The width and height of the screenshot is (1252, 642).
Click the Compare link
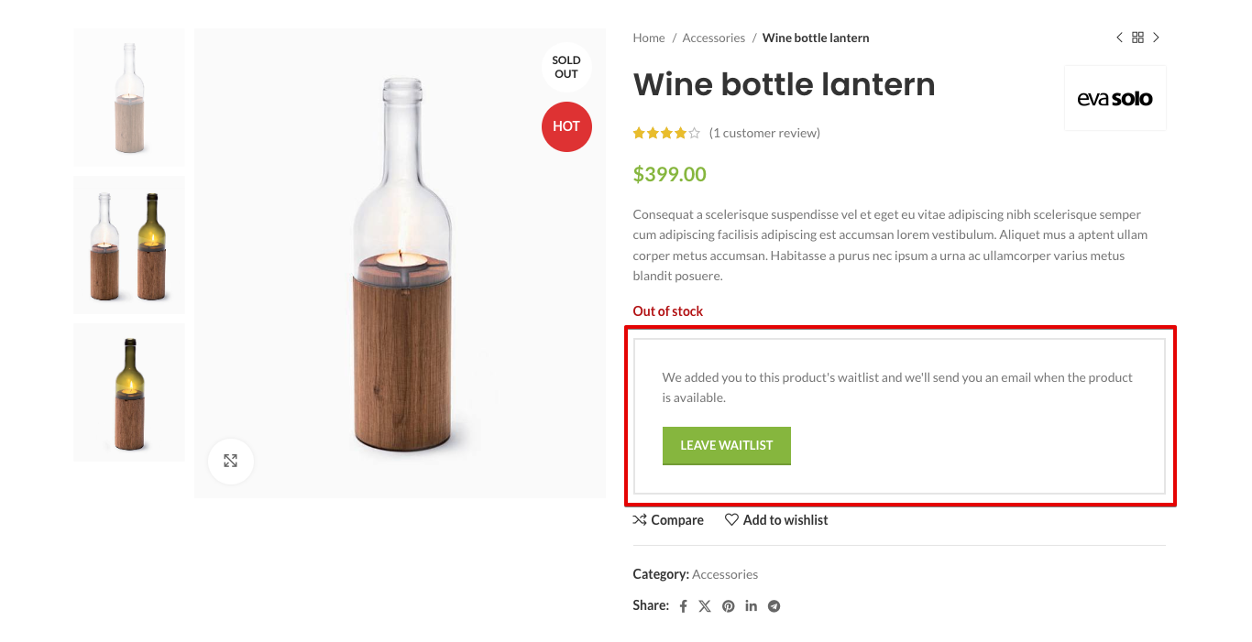click(x=668, y=520)
